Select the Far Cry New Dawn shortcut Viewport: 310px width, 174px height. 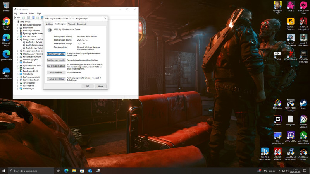coord(303,7)
